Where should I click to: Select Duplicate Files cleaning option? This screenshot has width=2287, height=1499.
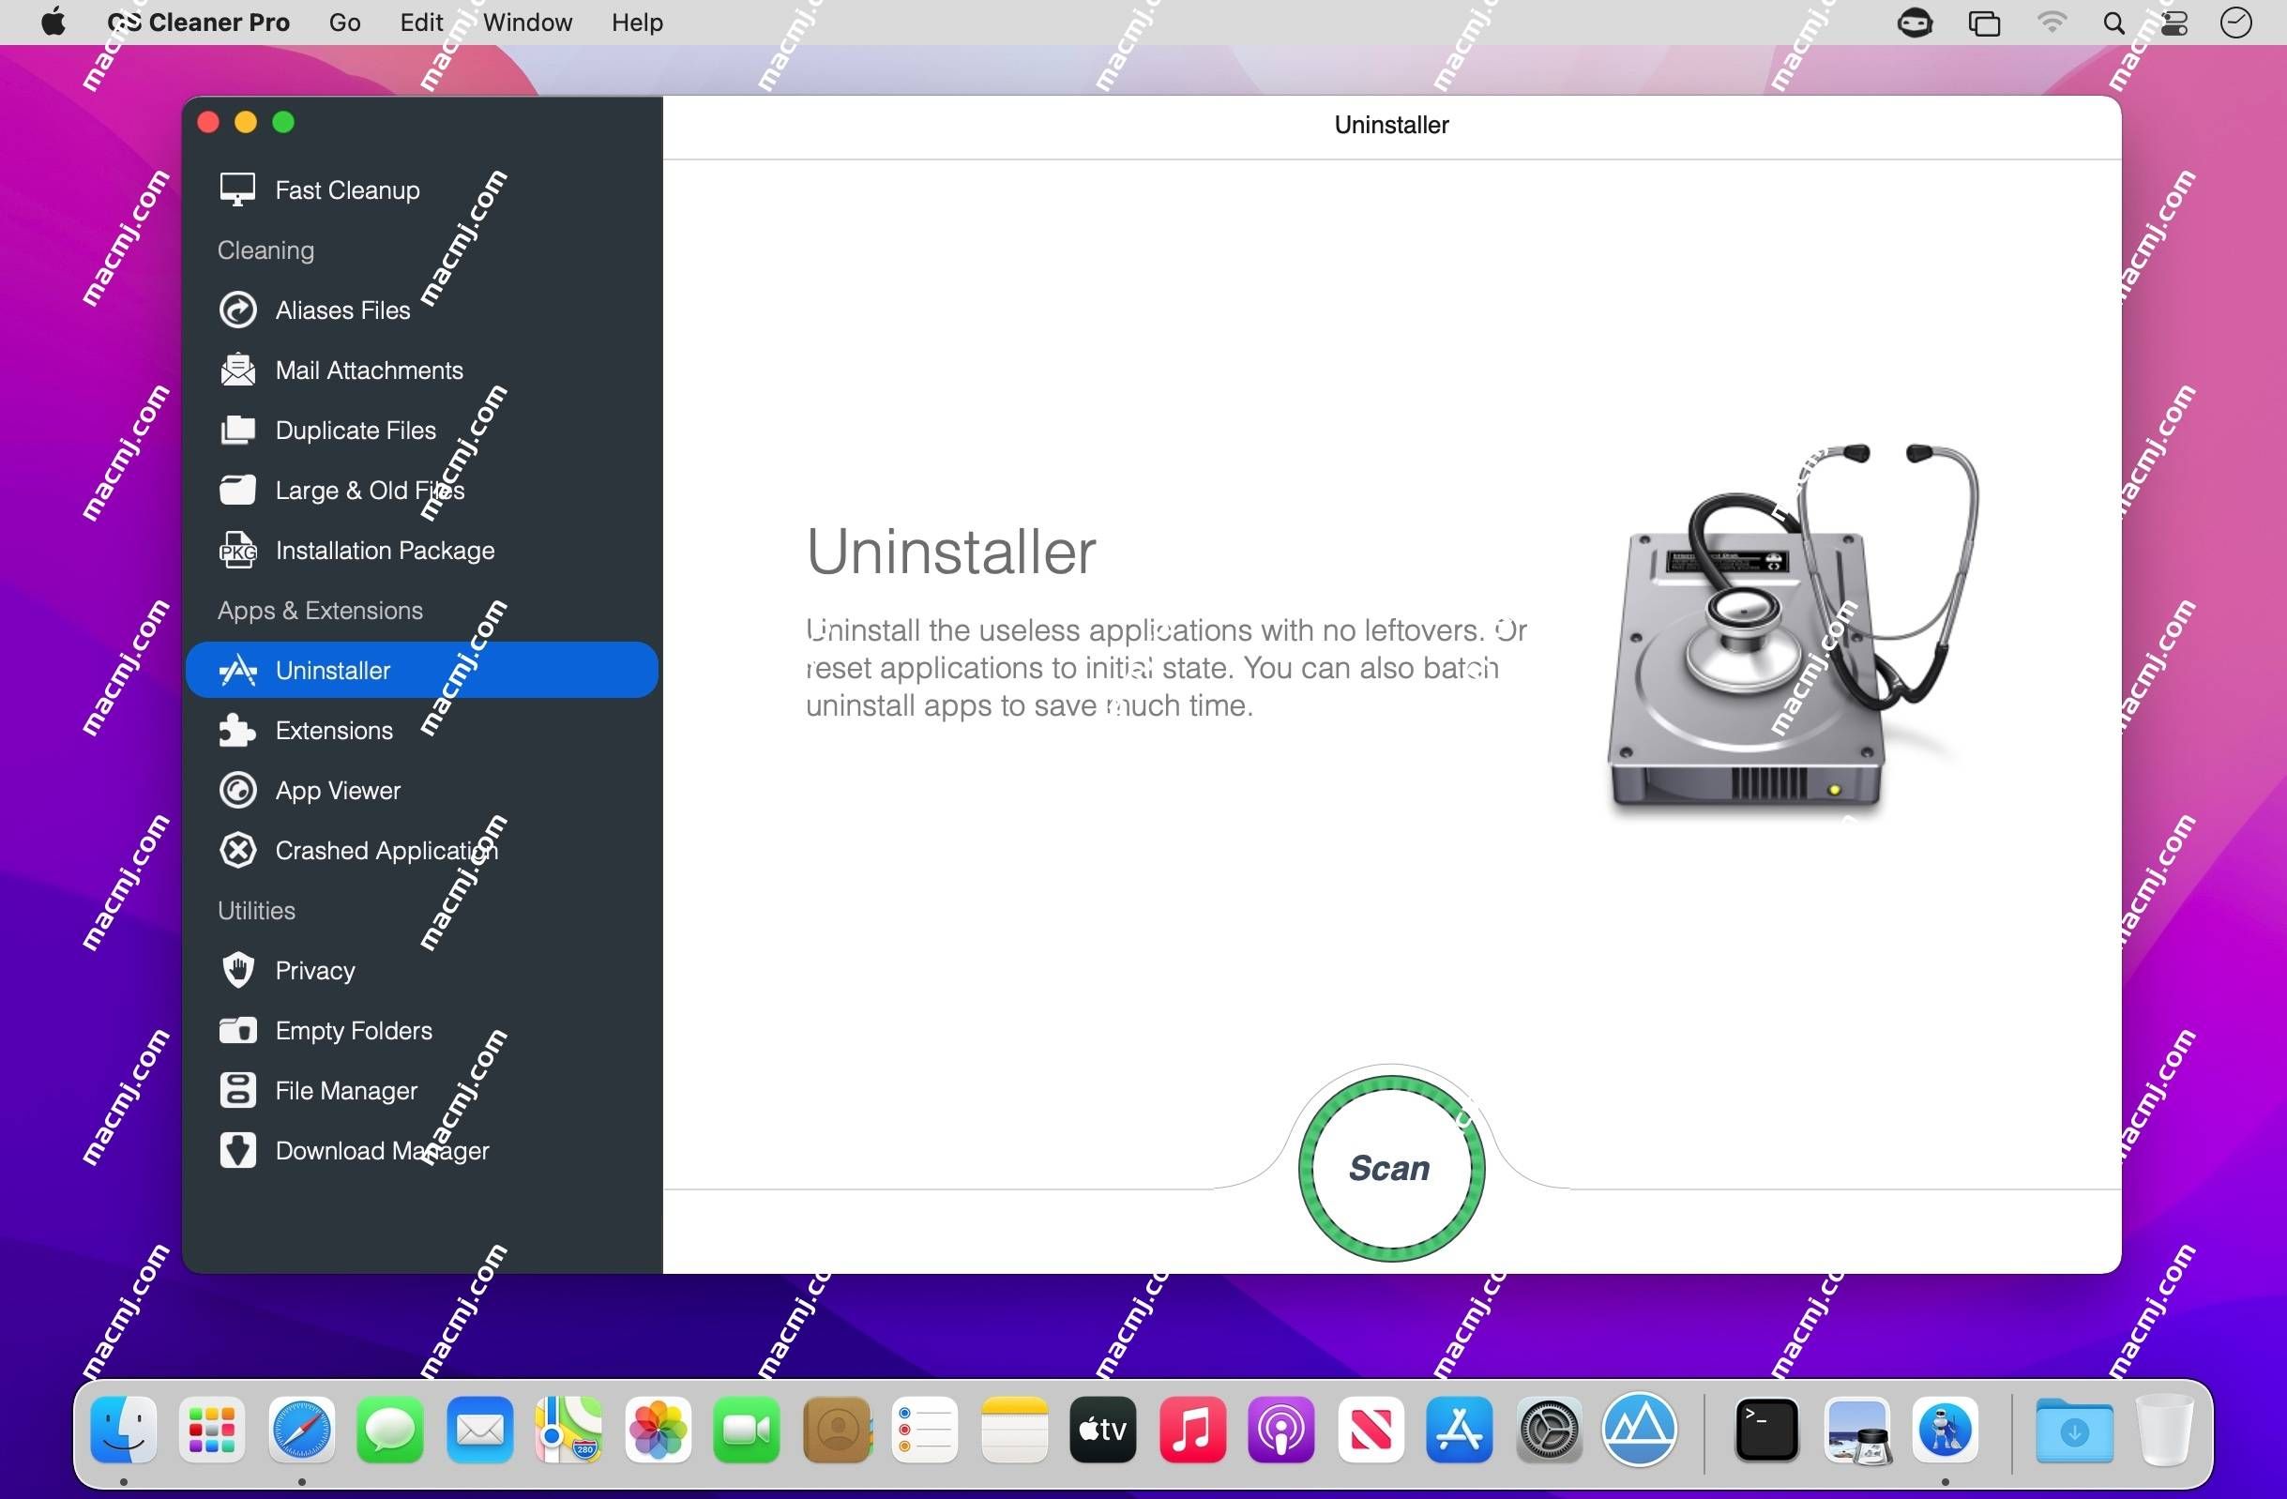point(356,430)
